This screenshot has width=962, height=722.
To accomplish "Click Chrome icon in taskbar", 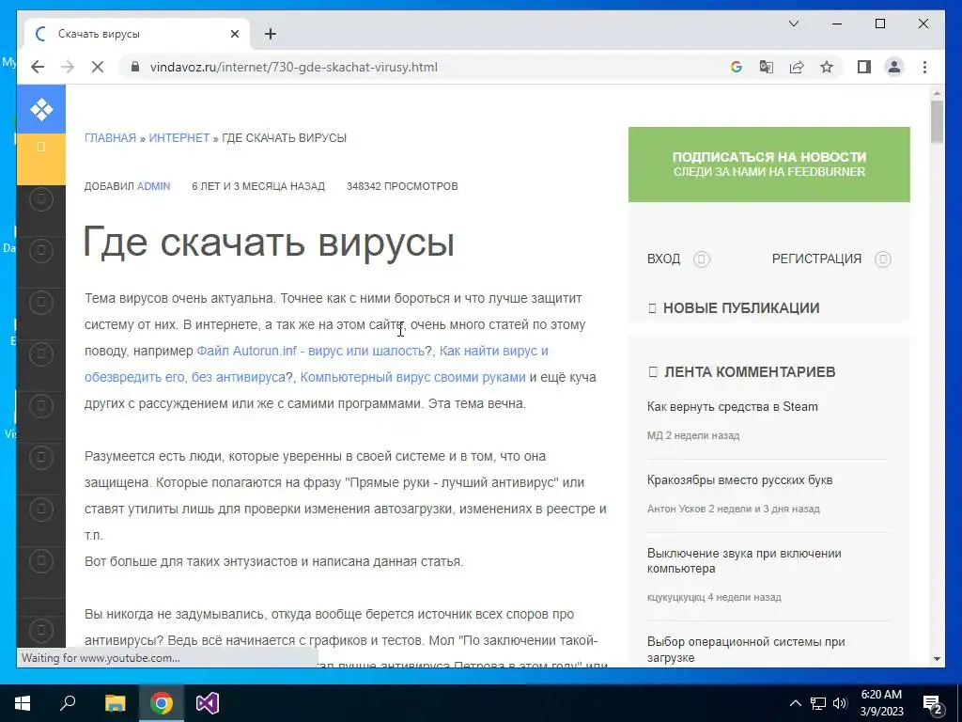I will tap(162, 703).
